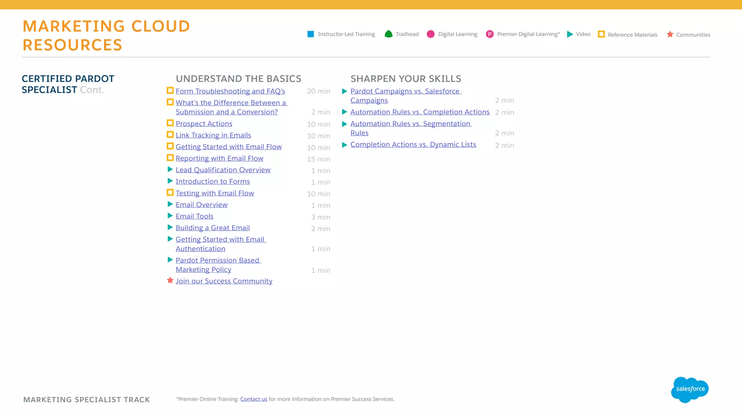Click play icon beside Lead Qualification Overview
The image size is (742, 417).
(x=170, y=169)
